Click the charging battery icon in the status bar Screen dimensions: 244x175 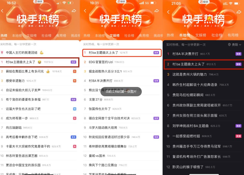(70, 2)
